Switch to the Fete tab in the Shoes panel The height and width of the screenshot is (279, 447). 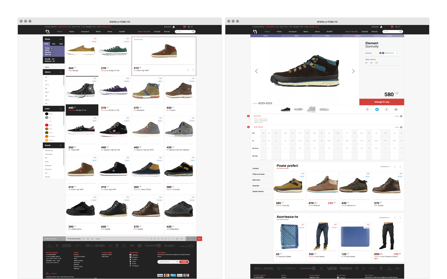click(54, 44)
